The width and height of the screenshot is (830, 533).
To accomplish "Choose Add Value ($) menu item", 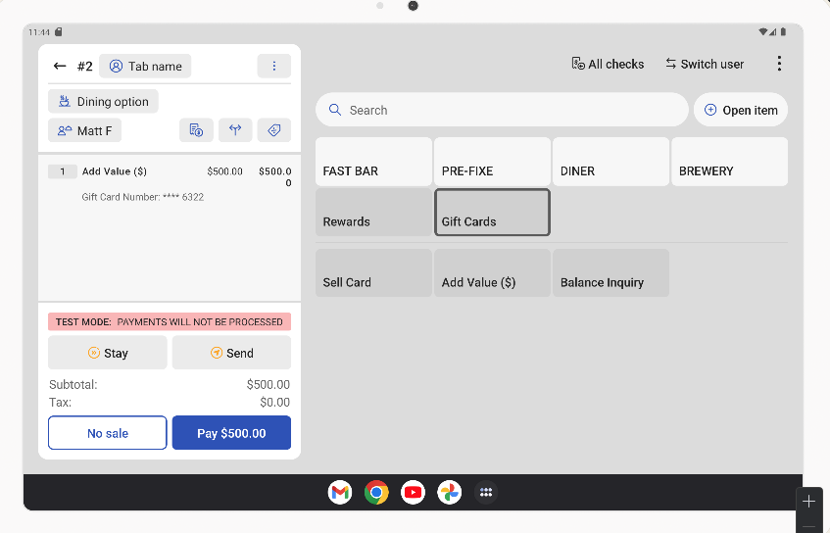I will click(x=492, y=273).
